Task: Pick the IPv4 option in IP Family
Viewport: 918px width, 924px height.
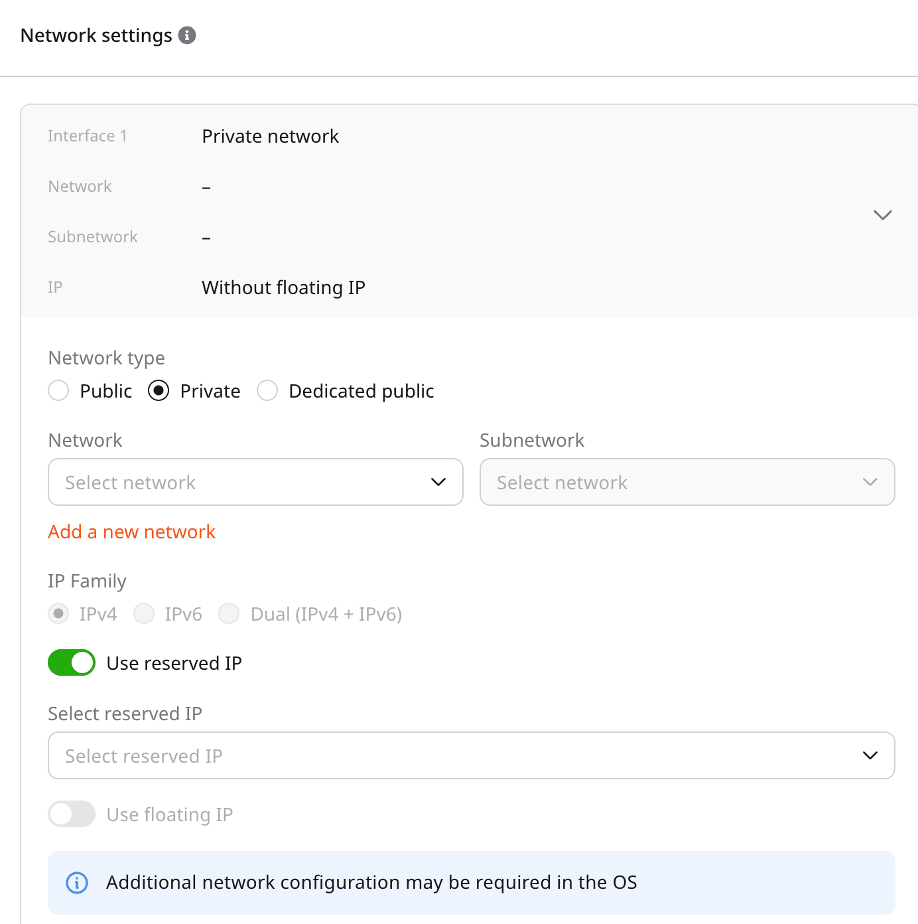Action: point(59,614)
